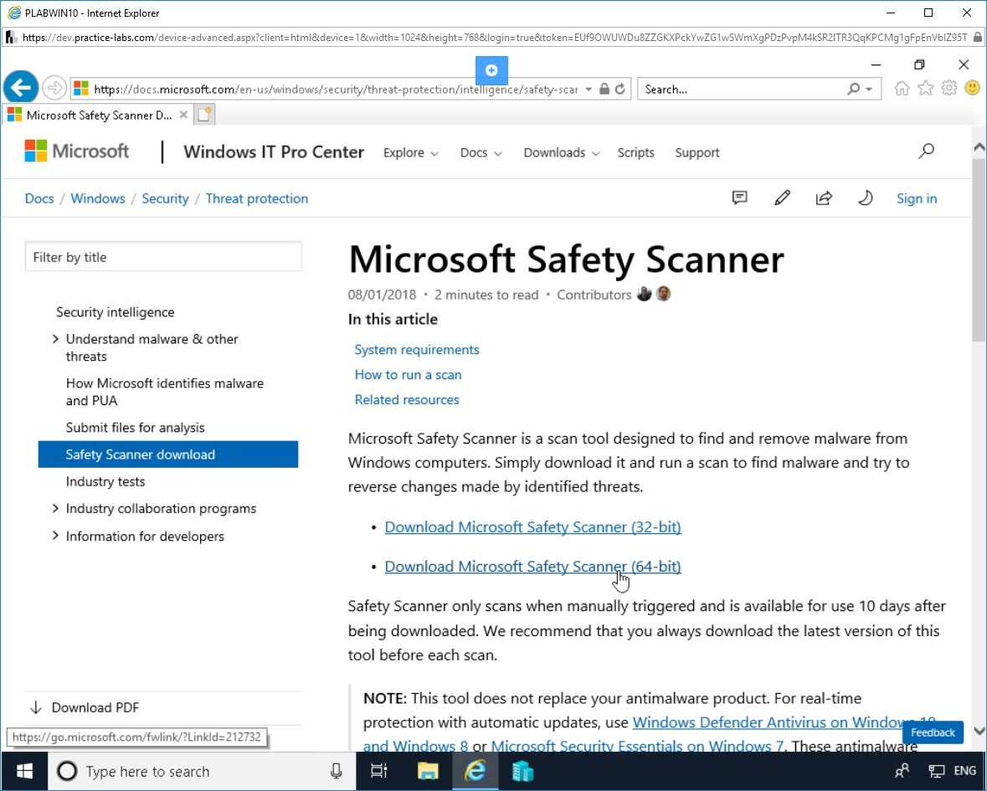Screen dimensions: 987x791
Task: Expand Industry collaboration programs node
Action: pos(55,508)
